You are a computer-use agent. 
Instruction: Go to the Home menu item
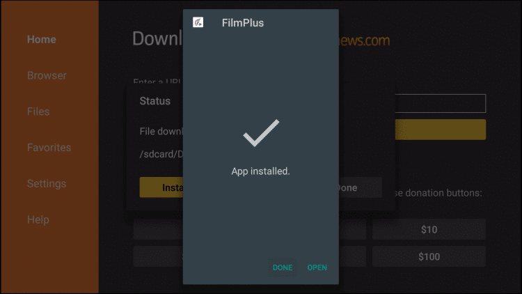pyautogui.click(x=42, y=39)
